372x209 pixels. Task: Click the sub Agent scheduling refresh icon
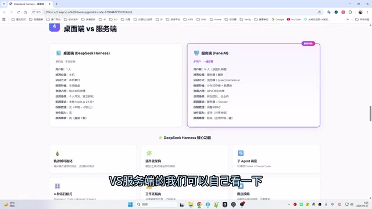click(x=241, y=153)
